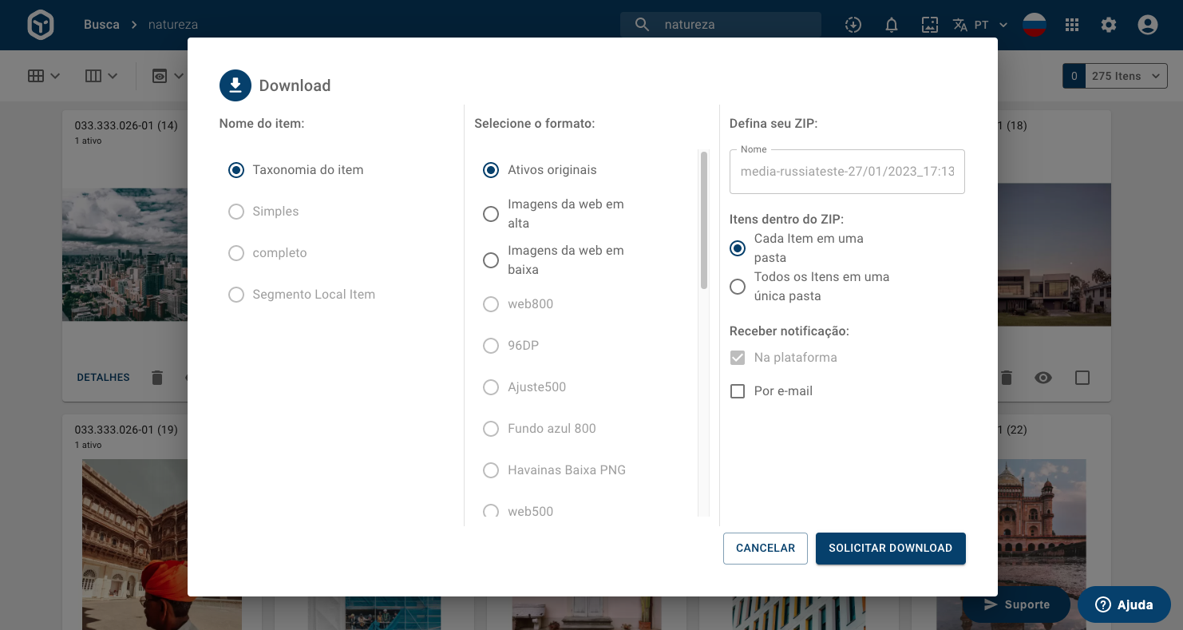
Task: Click the format list scrollbar
Action: (704, 220)
